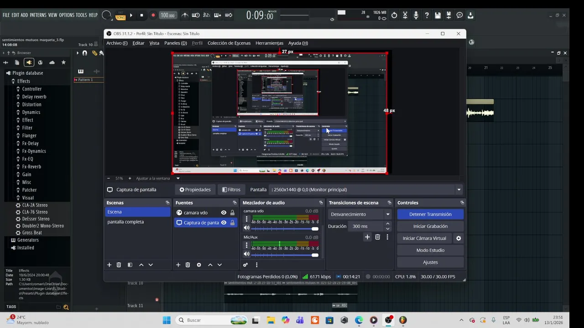Open OBS Colección de Escenas menu
The image size is (584, 328).
pyautogui.click(x=229, y=43)
